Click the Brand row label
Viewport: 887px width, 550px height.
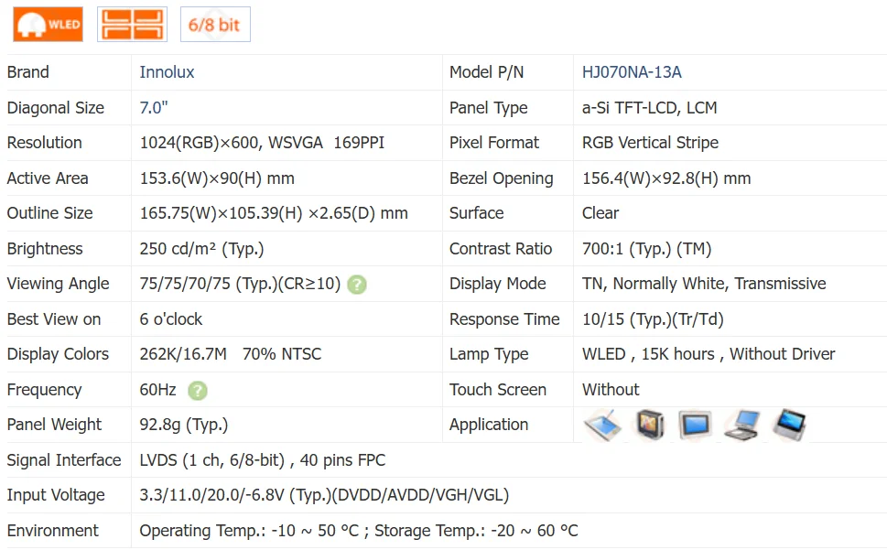pos(28,72)
